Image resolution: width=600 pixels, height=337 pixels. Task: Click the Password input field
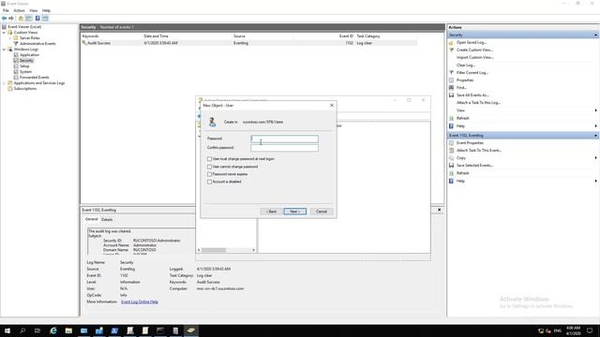pos(284,139)
